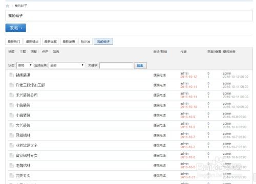Click the thread icon beside 小熊装饰 dated 2016-10-9
Viewport: 256px width, 184px height.
click(x=11, y=115)
